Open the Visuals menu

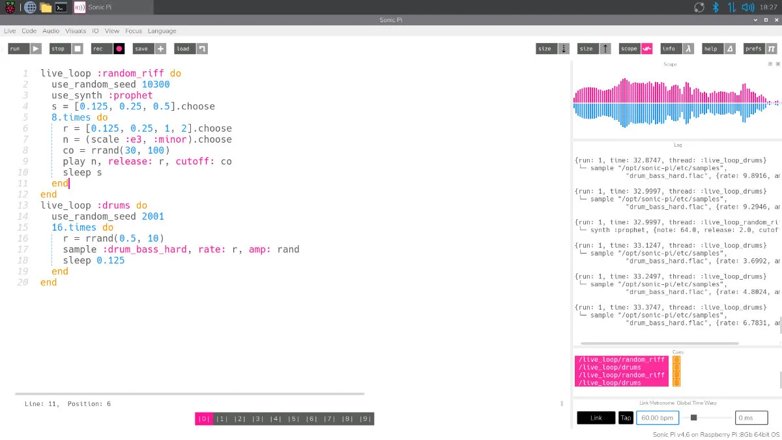point(76,31)
